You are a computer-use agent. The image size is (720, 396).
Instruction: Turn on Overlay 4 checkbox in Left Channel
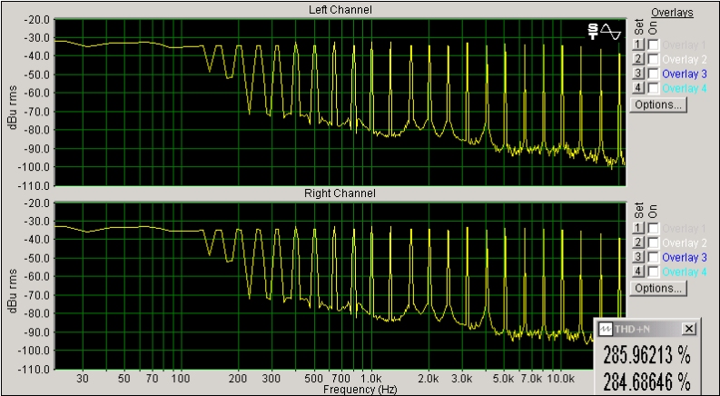tap(653, 88)
